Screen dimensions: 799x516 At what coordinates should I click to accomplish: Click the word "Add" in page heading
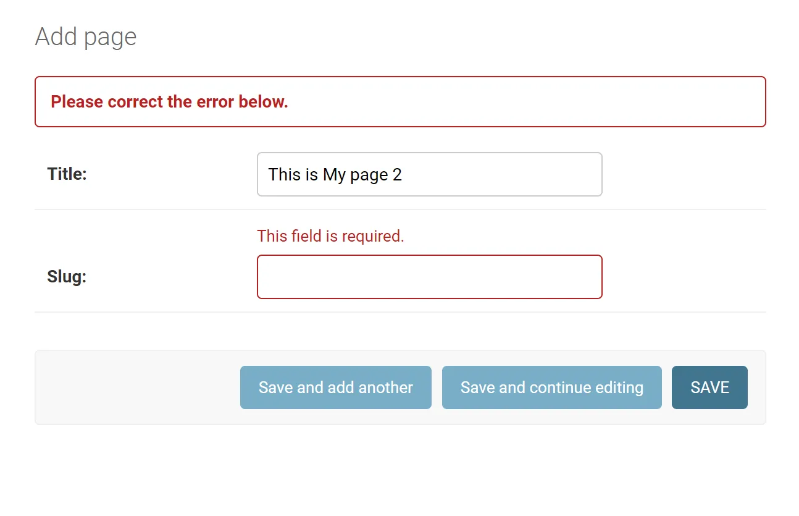point(56,37)
